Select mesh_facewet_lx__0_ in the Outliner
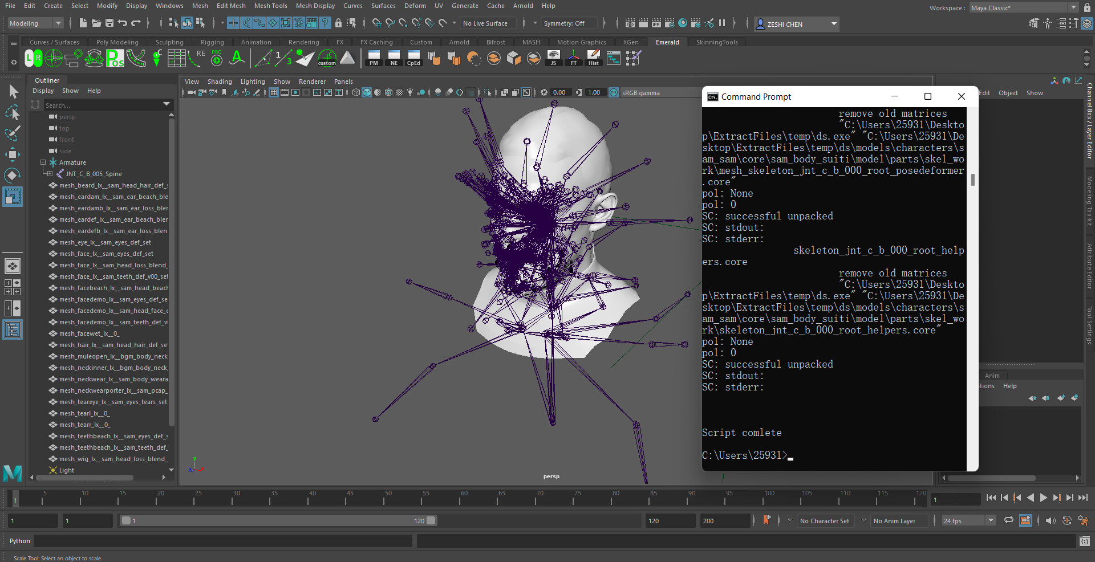Image resolution: width=1095 pixels, height=562 pixels. [x=89, y=333]
